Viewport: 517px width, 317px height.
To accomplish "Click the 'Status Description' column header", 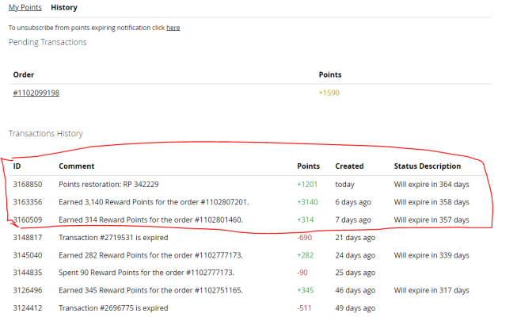I will click(x=428, y=166).
